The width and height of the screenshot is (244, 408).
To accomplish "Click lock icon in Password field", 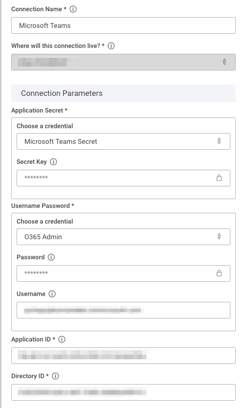I will [219, 273].
